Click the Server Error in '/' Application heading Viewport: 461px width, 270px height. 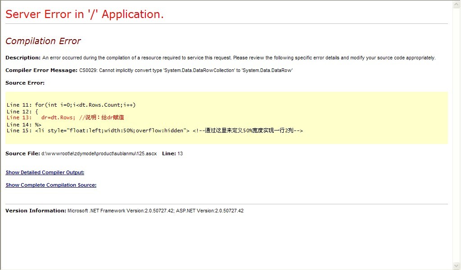click(85, 14)
